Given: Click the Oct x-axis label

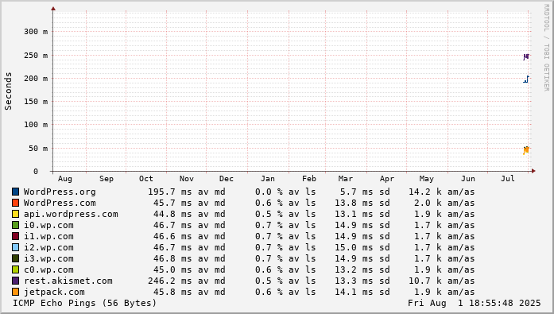Looking at the screenshot, I should coord(146,179).
